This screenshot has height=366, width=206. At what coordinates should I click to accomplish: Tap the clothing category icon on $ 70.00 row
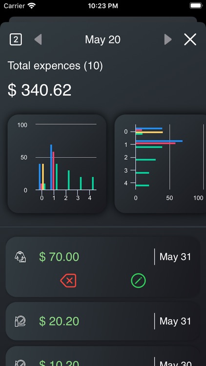pyautogui.click(x=21, y=257)
